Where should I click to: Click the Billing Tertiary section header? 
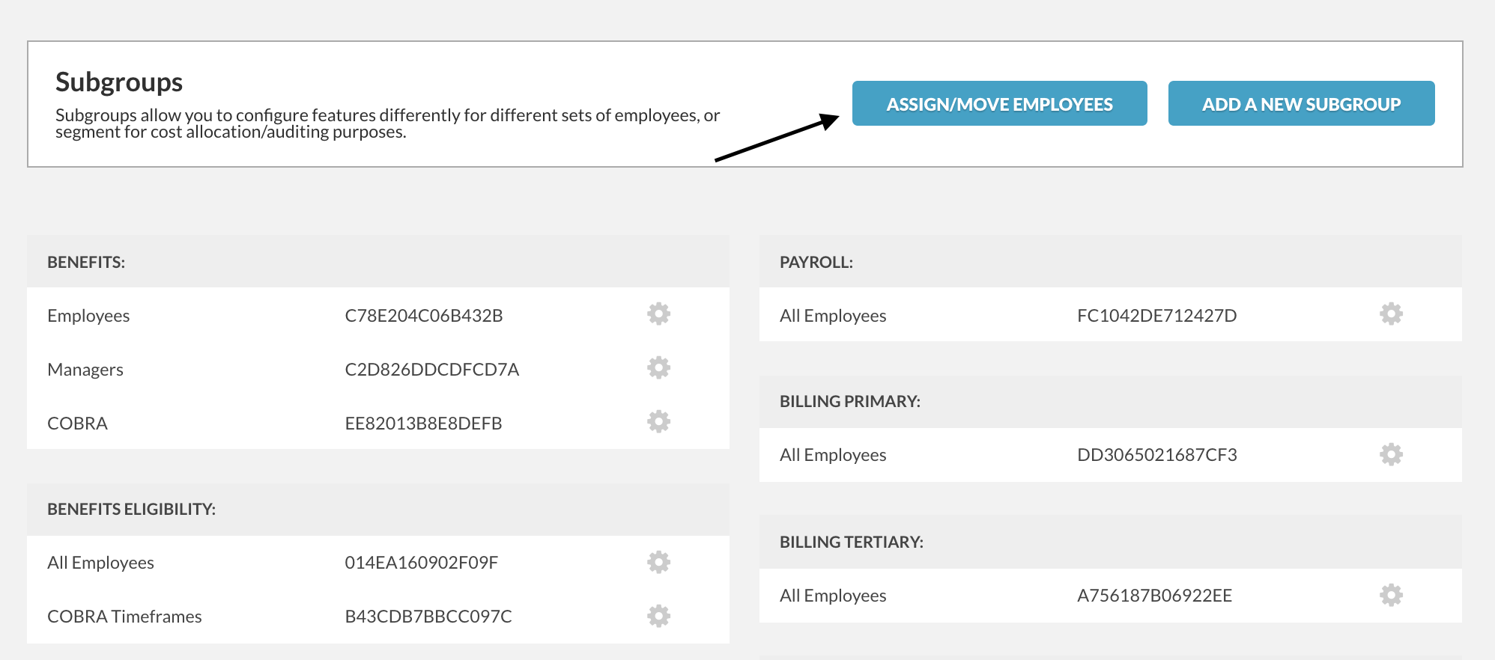point(852,542)
